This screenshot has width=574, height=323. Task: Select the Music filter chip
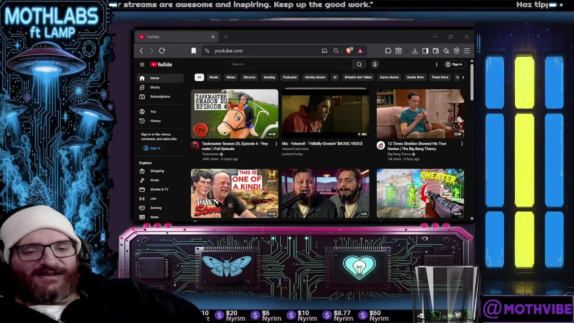point(214,77)
